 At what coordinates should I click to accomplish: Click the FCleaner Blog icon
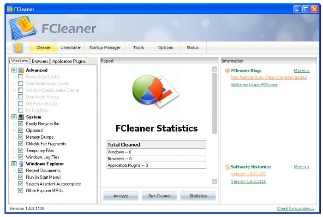(x=227, y=70)
